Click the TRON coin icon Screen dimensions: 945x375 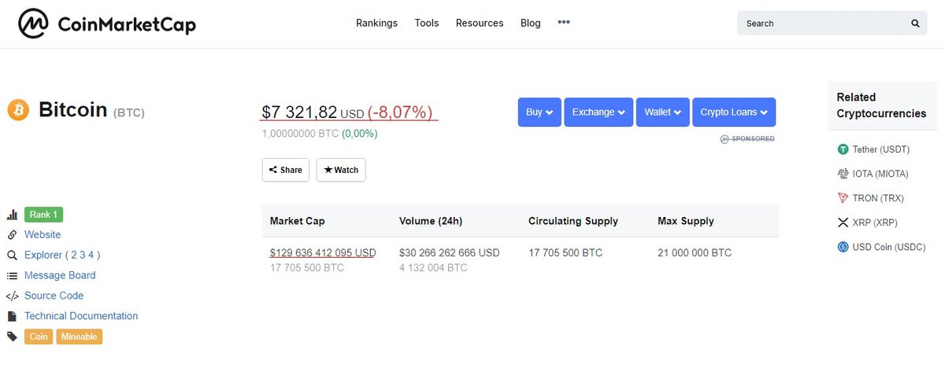coord(843,198)
